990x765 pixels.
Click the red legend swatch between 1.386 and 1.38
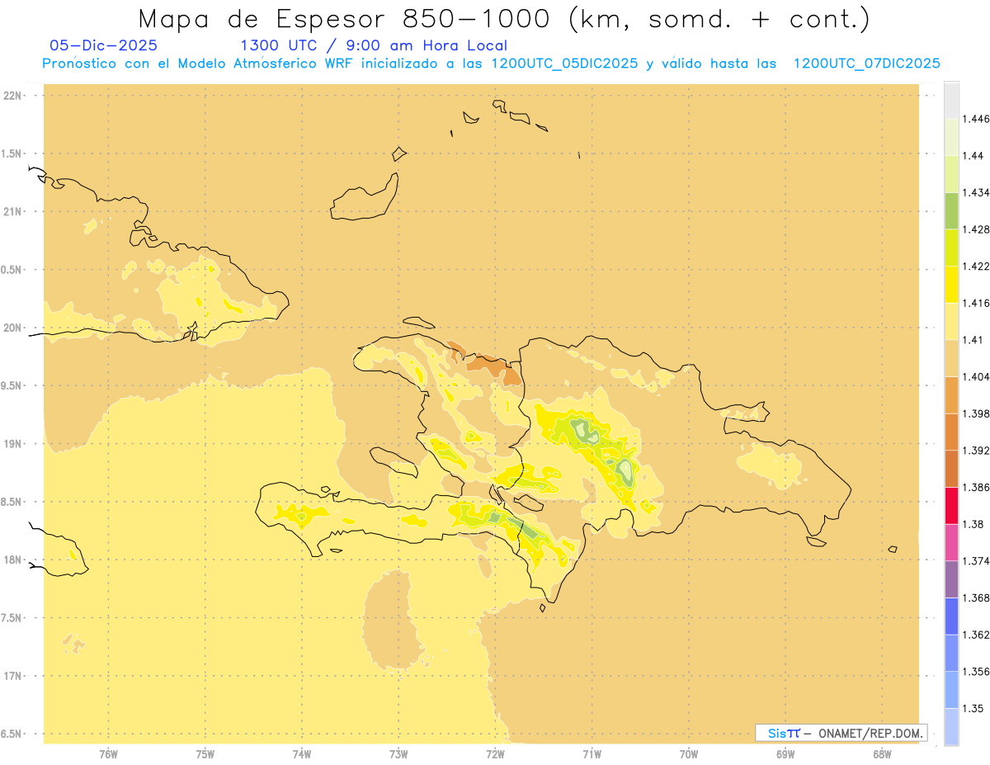[951, 505]
